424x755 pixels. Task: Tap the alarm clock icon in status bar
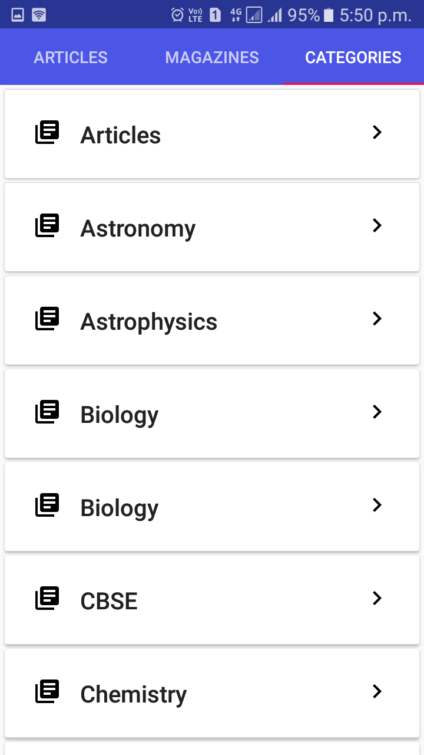[x=177, y=15]
